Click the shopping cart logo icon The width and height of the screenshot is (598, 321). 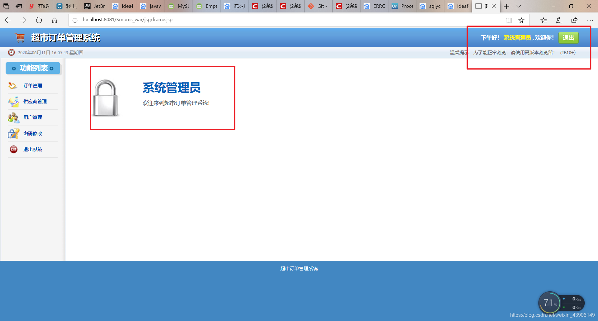[x=20, y=38]
